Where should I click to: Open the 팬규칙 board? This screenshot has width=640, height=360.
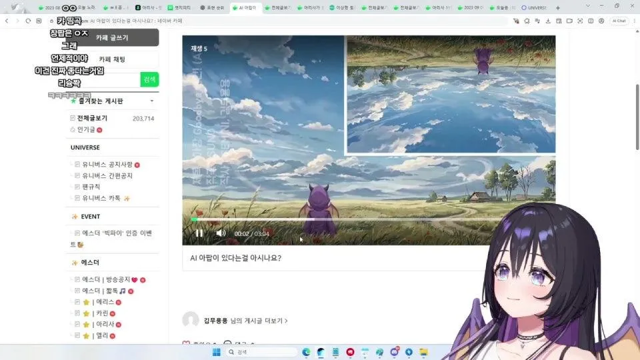coord(91,187)
